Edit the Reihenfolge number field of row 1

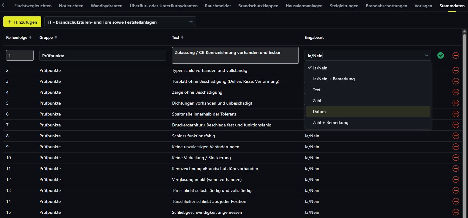[x=20, y=55]
